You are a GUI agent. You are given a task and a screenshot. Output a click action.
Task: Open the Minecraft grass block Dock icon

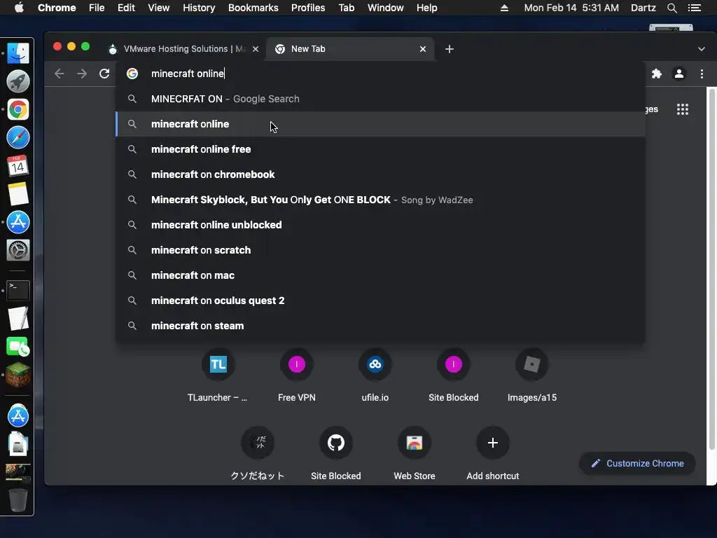[18, 375]
